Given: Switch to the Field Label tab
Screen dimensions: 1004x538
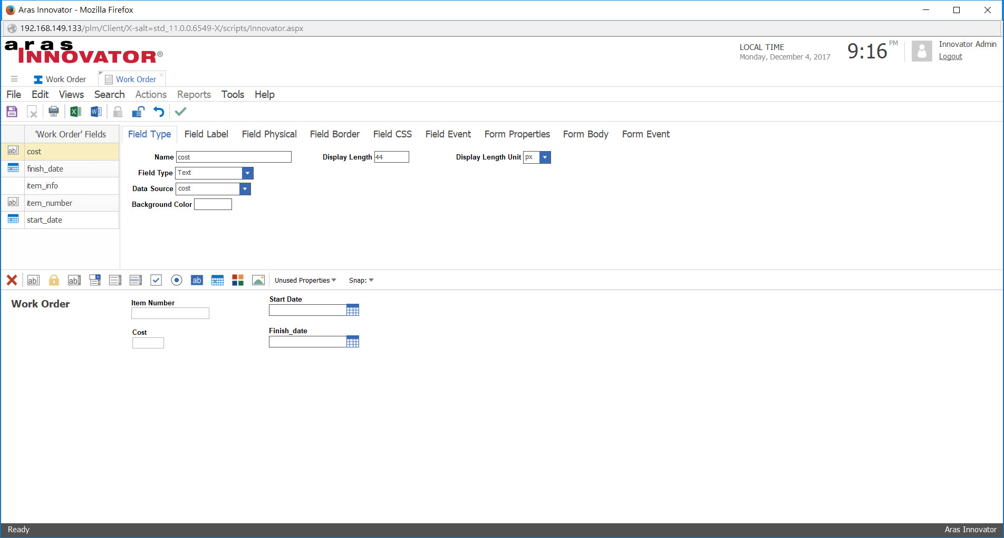Looking at the screenshot, I should click(206, 134).
